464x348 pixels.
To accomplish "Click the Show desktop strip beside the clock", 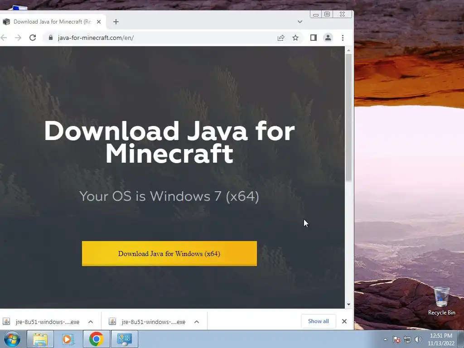I will coord(461,339).
